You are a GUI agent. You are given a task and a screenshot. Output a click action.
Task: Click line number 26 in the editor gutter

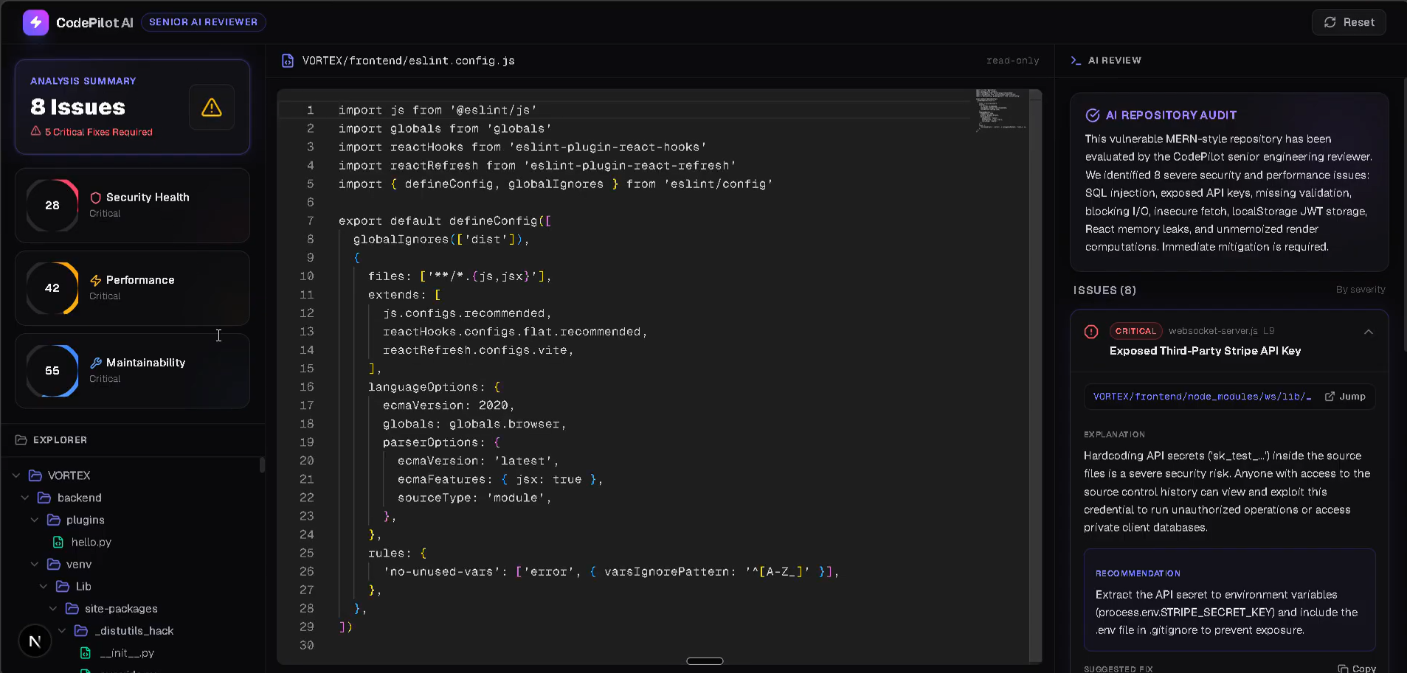307,571
